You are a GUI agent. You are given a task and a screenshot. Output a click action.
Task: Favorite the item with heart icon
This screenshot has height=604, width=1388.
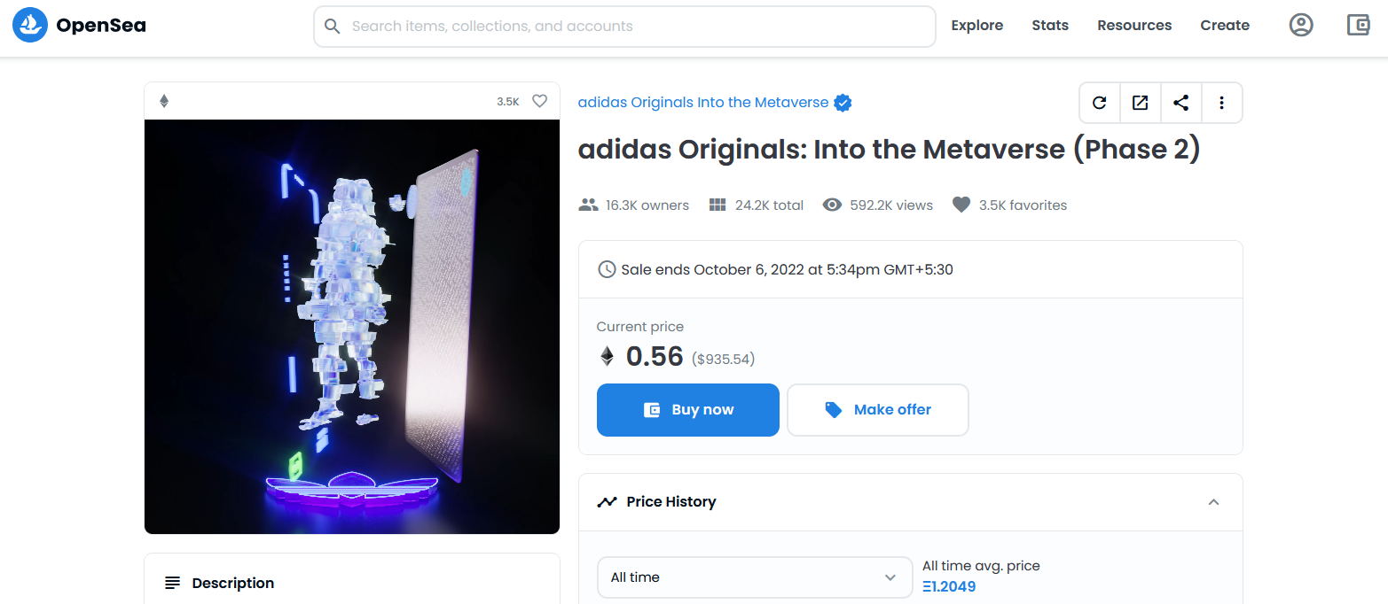pyautogui.click(x=539, y=101)
